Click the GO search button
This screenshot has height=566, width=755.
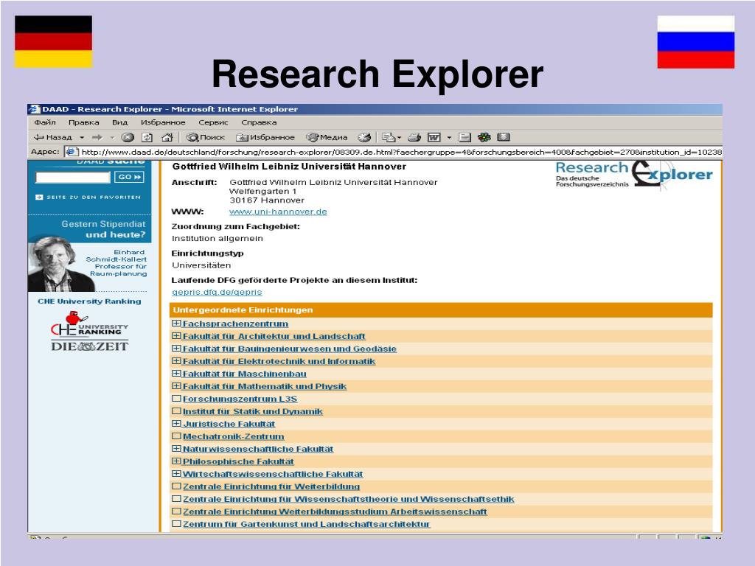point(129,177)
